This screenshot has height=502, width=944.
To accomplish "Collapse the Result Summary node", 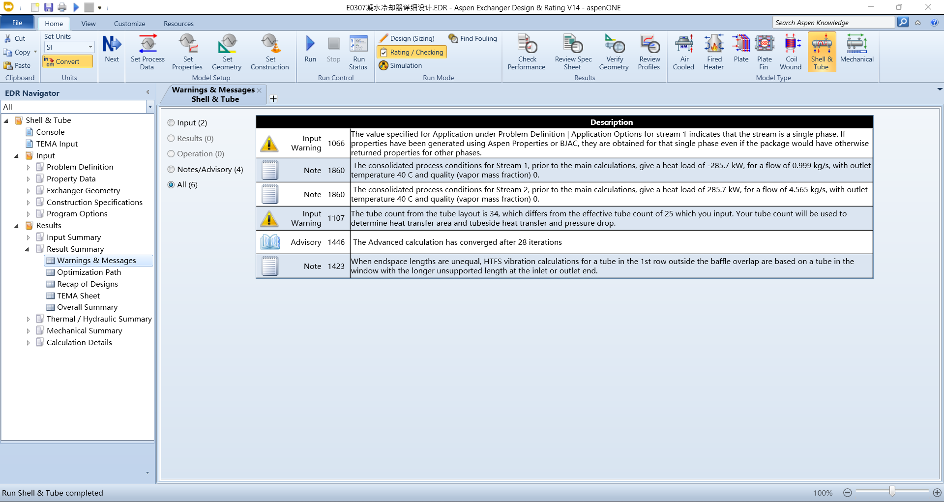I will coord(27,249).
